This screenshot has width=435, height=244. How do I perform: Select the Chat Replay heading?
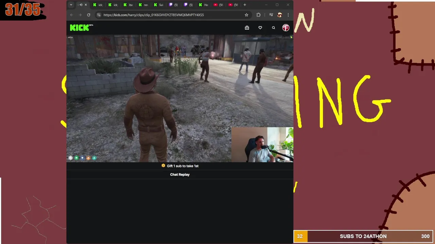pos(180,175)
